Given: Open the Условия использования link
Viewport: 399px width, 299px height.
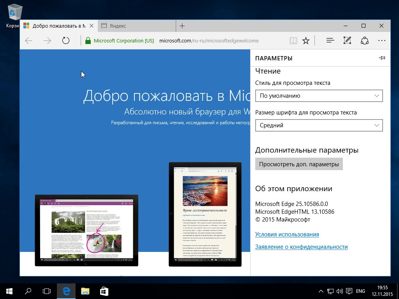Looking at the screenshot, I should 287,234.
